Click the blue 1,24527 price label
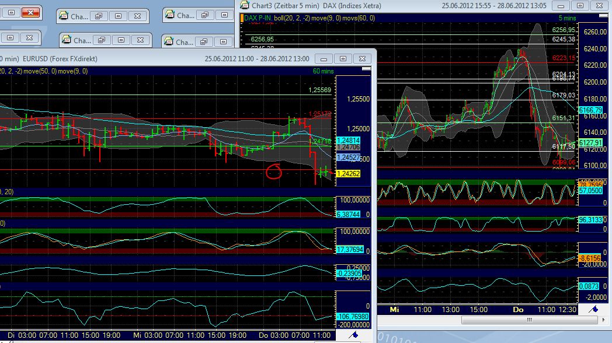This screenshot has height=343, width=612. click(348, 157)
